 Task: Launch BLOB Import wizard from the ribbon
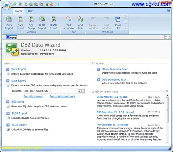pyautogui.click(x=42, y=23)
